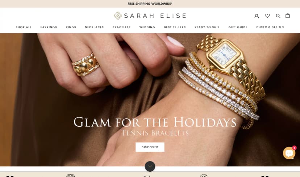Viewport: 300px width, 177px height.
Task: Click the scroll-down chevron circle
Action: tap(150, 166)
